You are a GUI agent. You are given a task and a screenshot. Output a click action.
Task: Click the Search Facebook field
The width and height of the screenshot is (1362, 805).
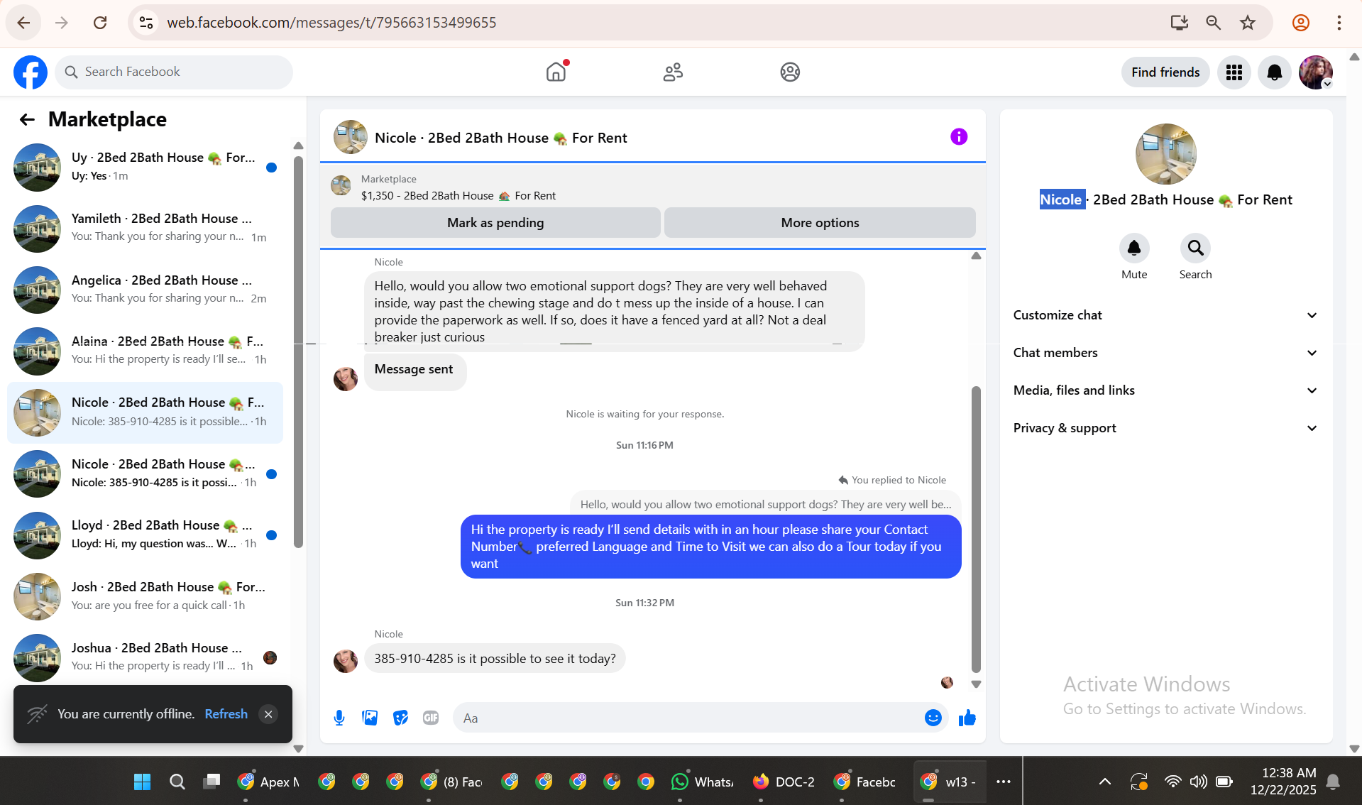(174, 72)
